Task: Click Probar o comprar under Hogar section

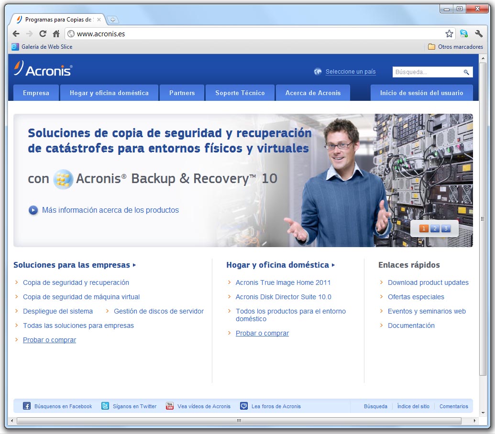Action: [x=263, y=333]
